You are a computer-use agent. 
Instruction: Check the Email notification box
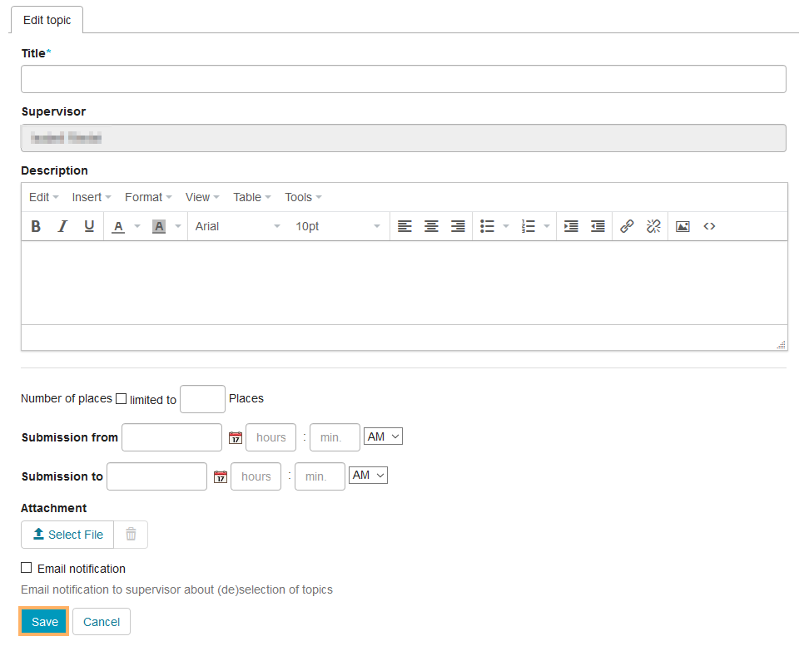pyautogui.click(x=27, y=568)
